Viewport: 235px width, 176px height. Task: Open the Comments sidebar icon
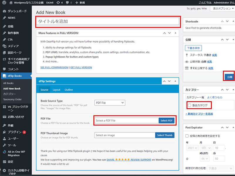(x=4, y=69)
